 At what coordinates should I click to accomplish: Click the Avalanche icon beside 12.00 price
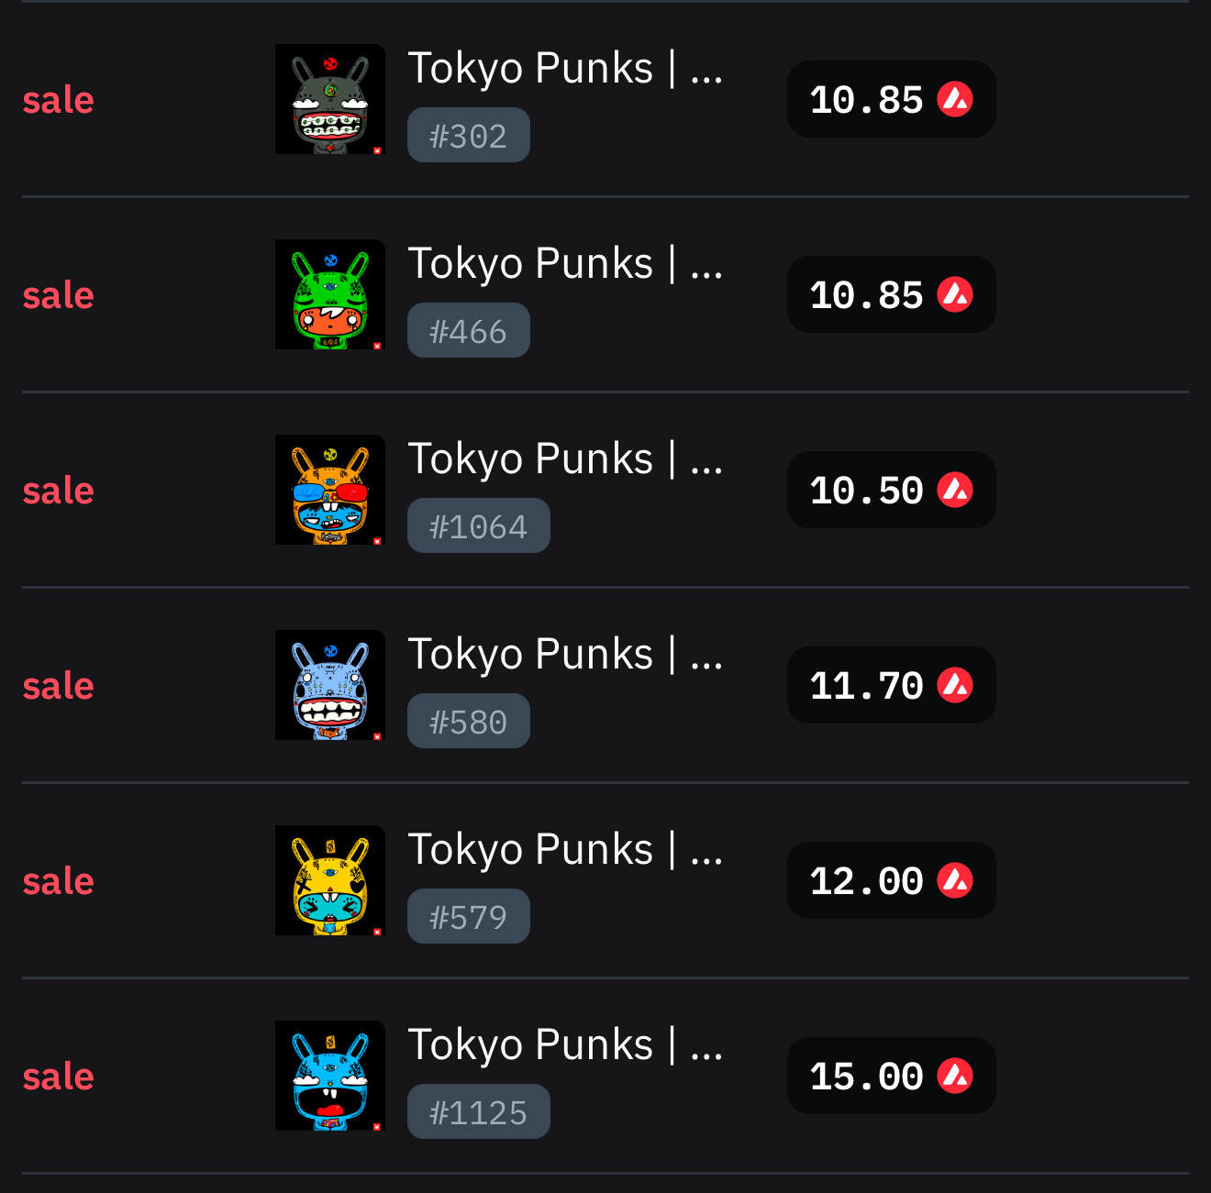955,880
